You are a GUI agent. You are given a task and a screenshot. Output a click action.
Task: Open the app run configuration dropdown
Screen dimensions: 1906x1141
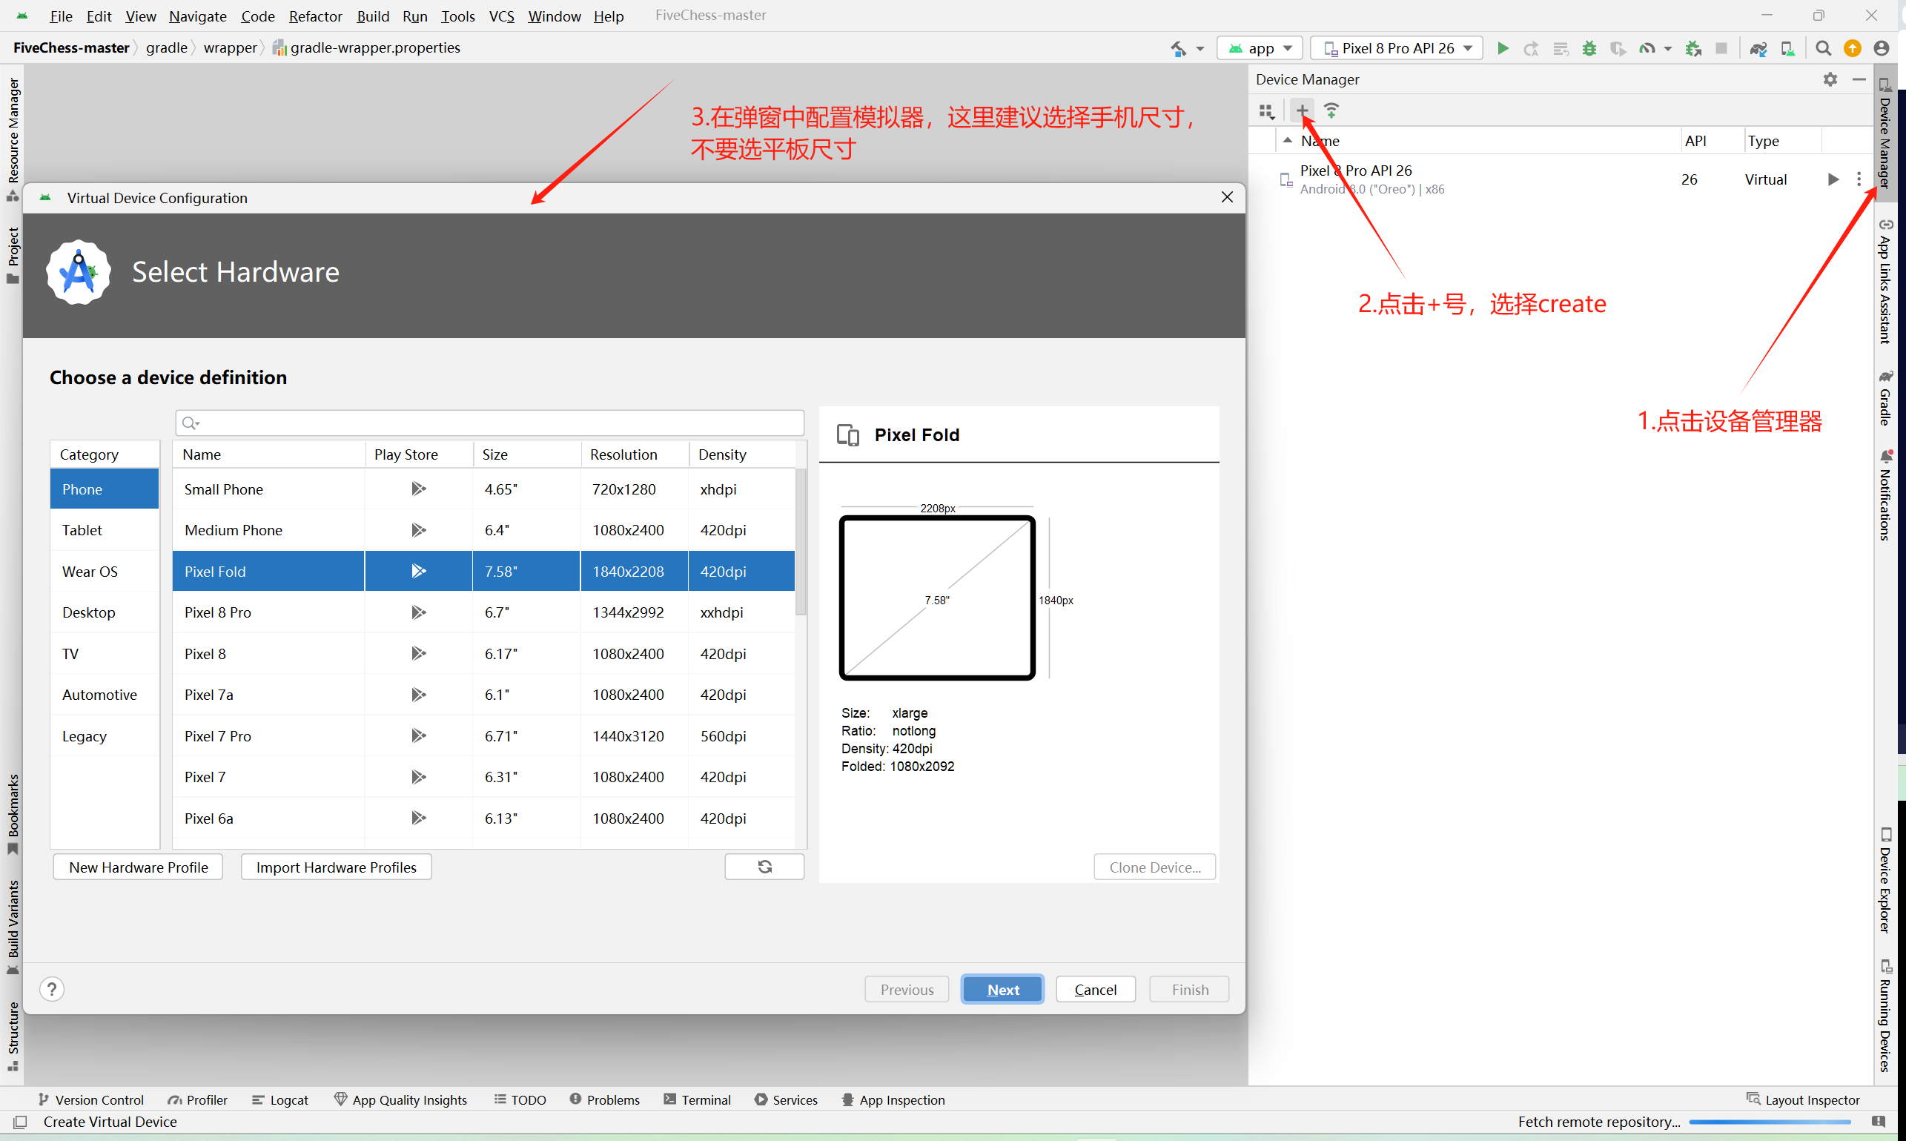1260,48
